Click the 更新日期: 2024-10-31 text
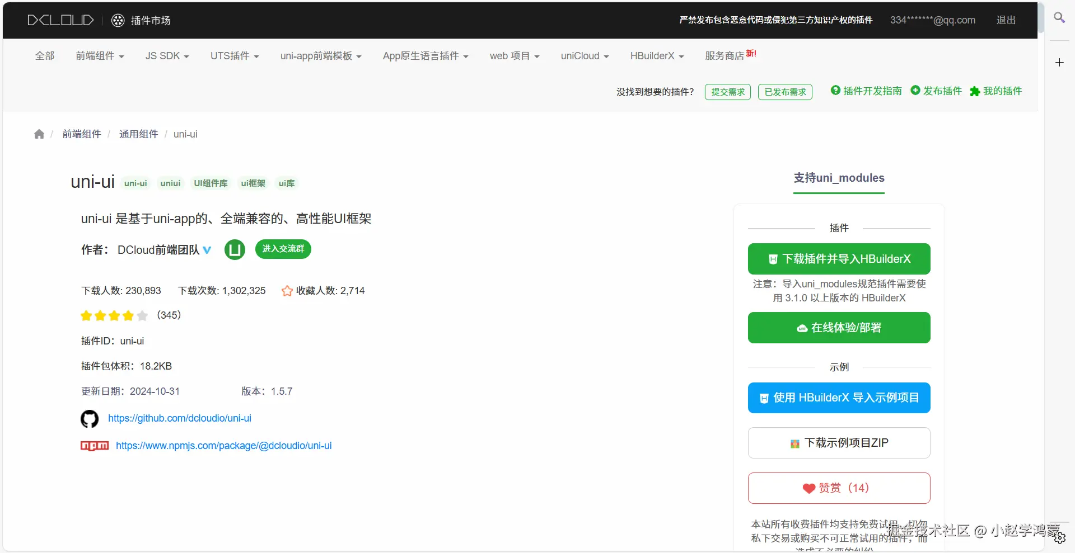 pyautogui.click(x=130, y=391)
